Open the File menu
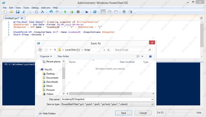 tap(5, 8)
